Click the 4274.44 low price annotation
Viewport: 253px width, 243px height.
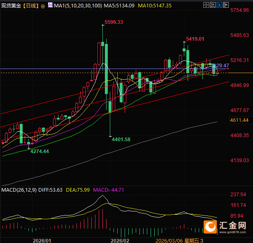coord(39,151)
